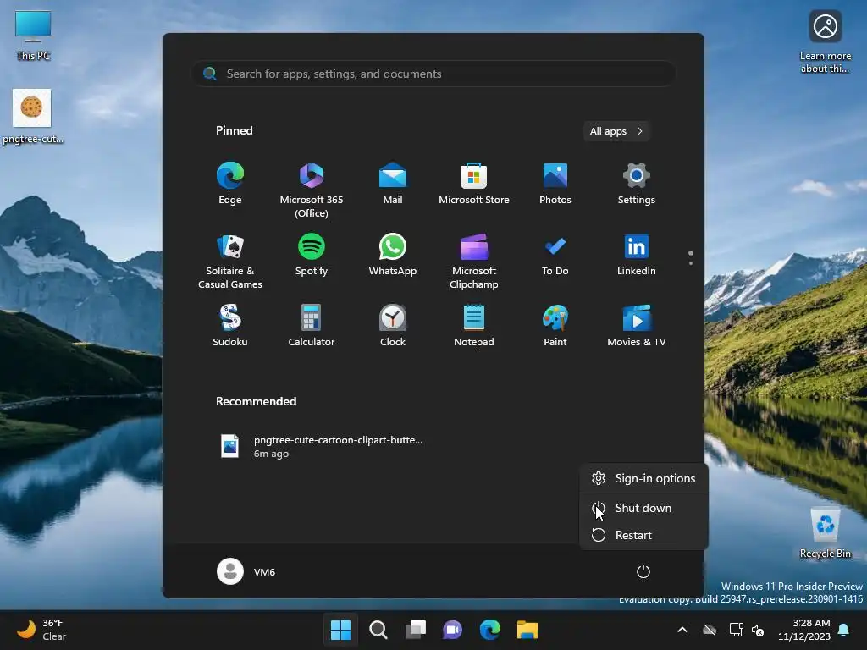Open Settings from pinned apps

point(637,184)
